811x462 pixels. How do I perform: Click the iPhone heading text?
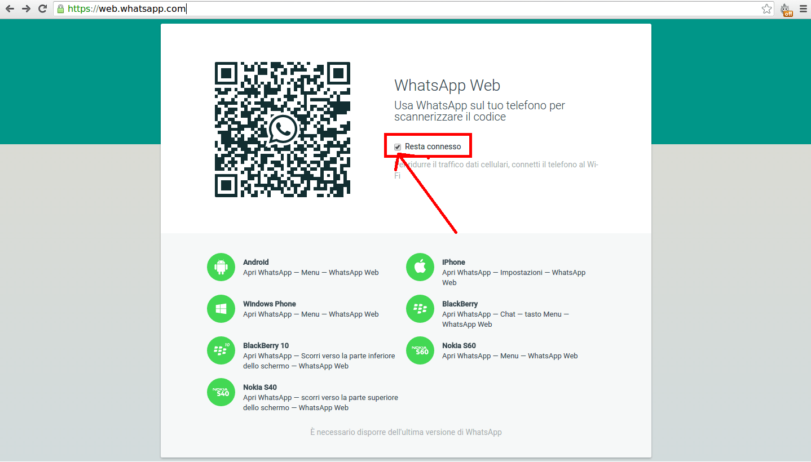[453, 262]
